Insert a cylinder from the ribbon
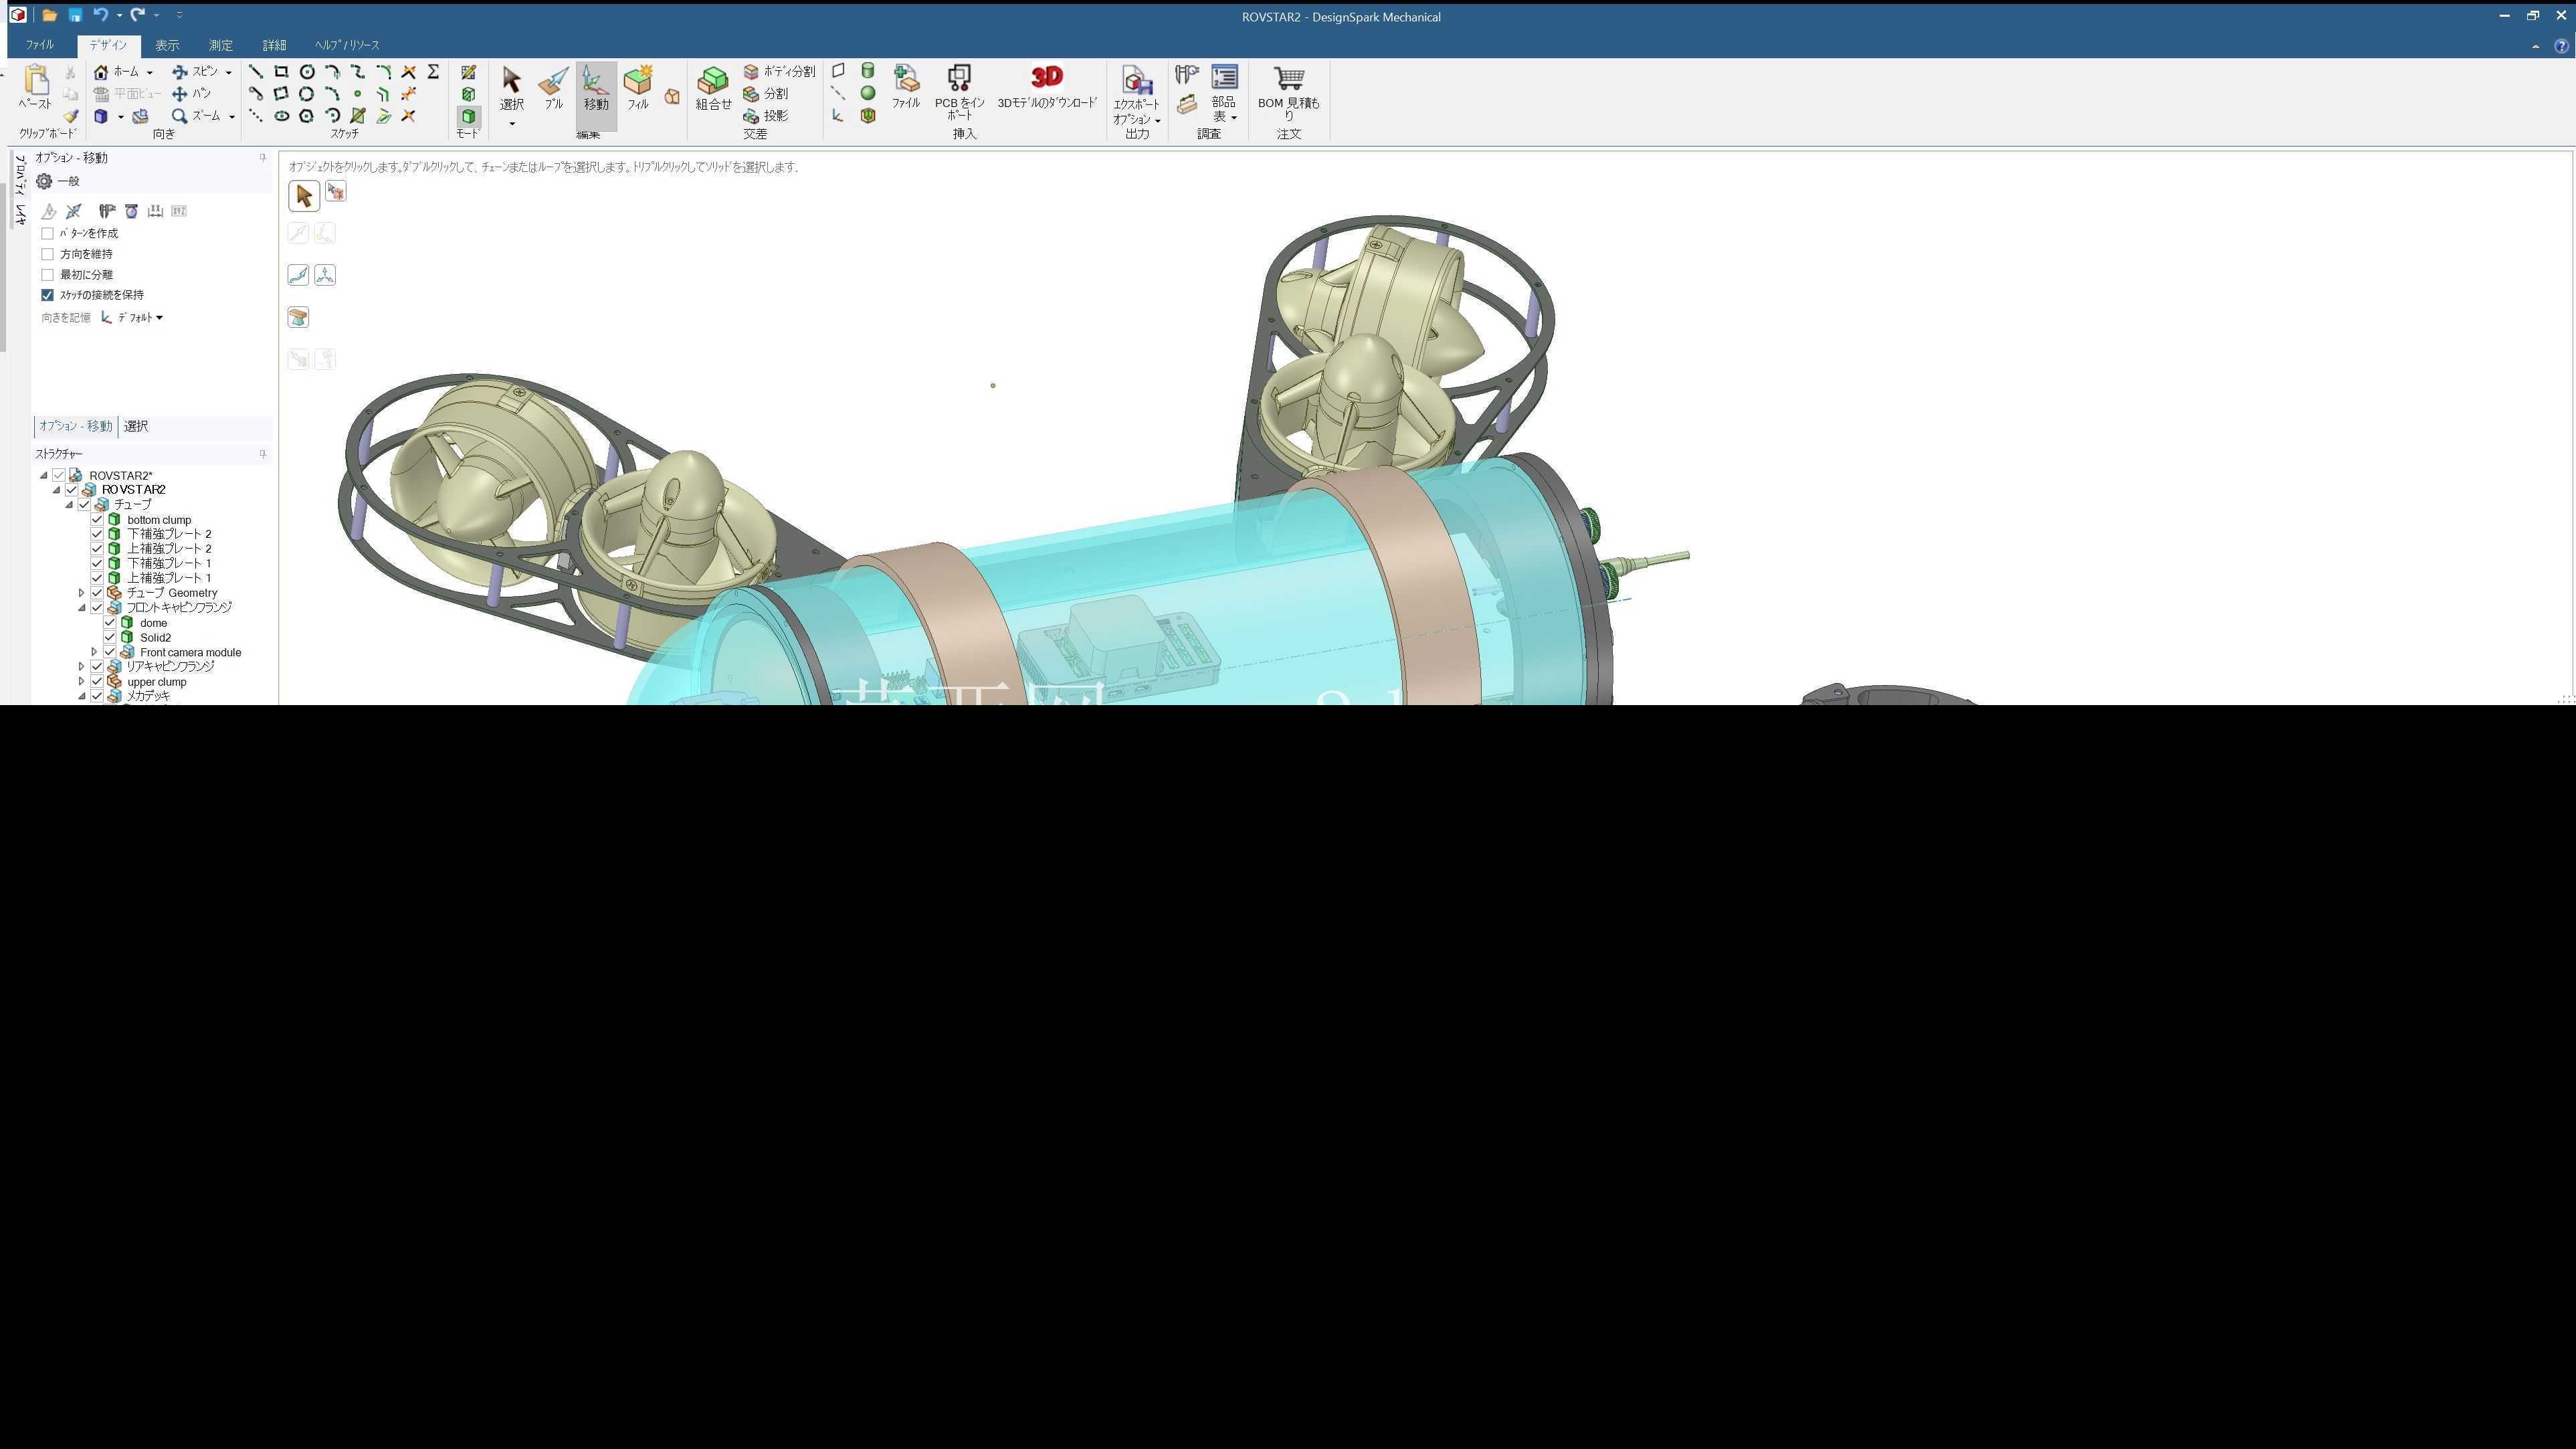This screenshot has width=2576, height=1449. pyautogui.click(x=868, y=71)
